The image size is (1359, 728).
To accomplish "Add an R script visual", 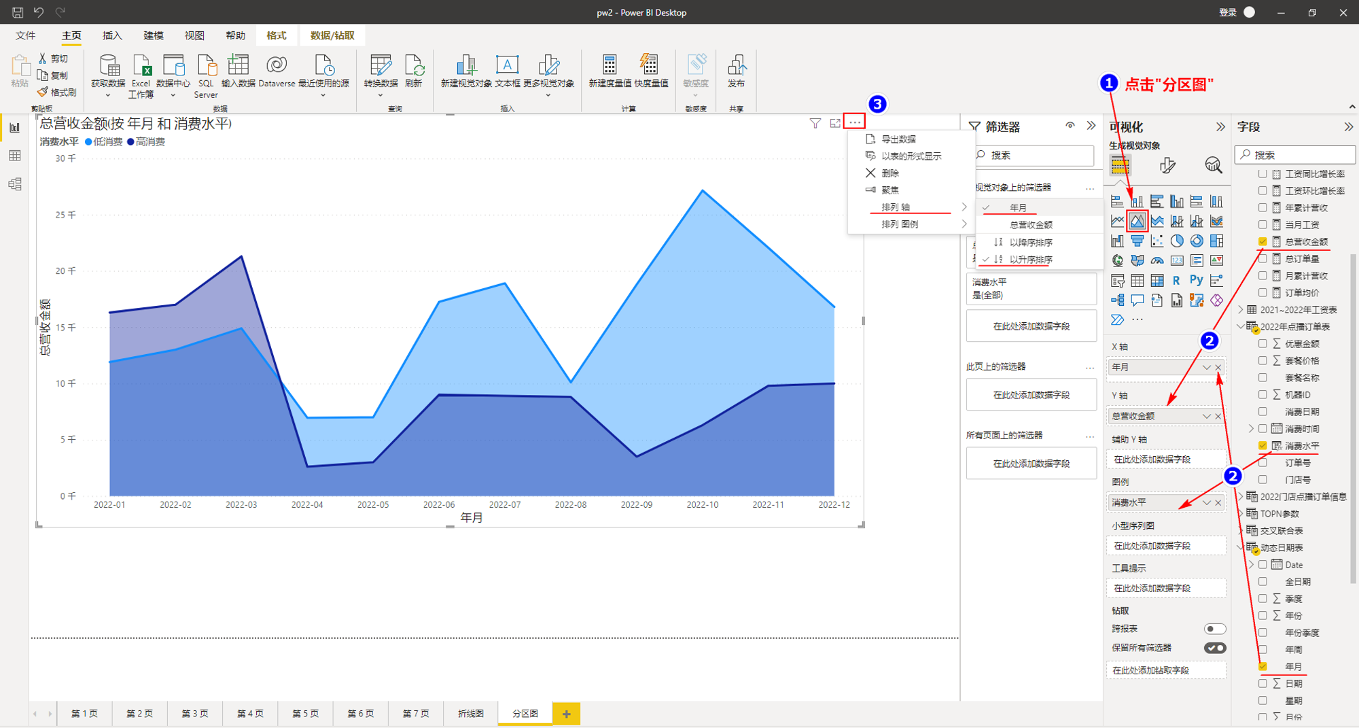I will (x=1177, y=280).
